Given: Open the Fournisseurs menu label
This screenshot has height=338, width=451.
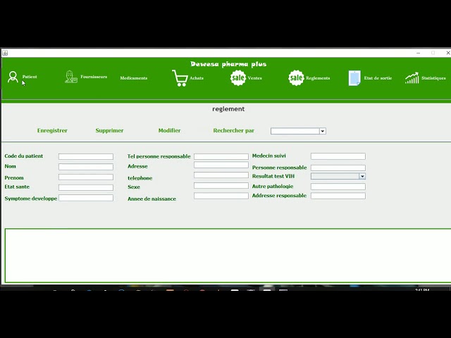Looking at the screenshot, I should pos(94,77).
